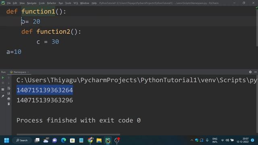Click the highlighted output 140715139363264
Viewport: 258px width, 145px height.
45,90
